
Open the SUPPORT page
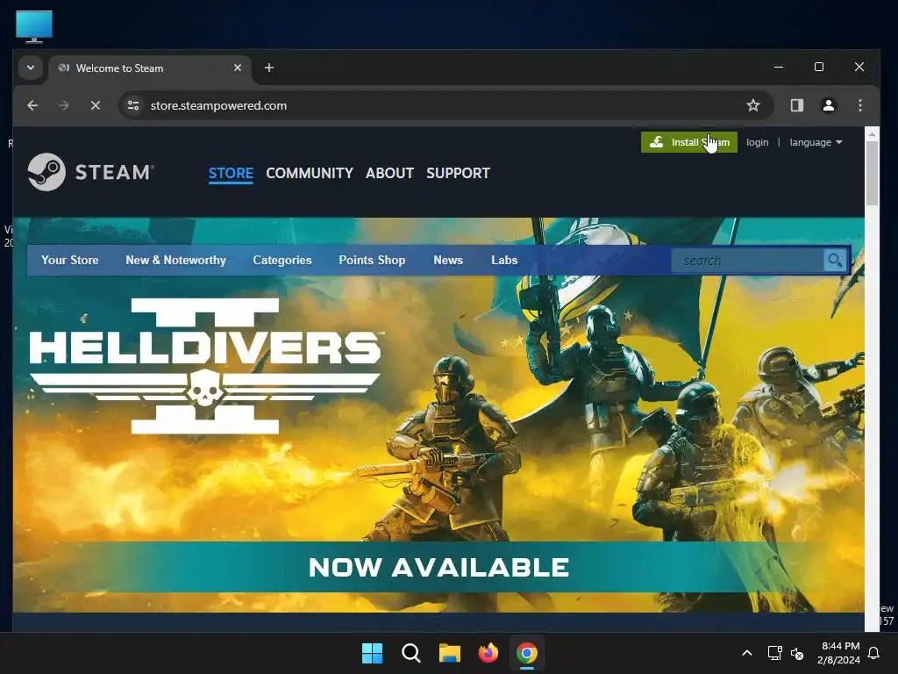click(x=458, y=173)
